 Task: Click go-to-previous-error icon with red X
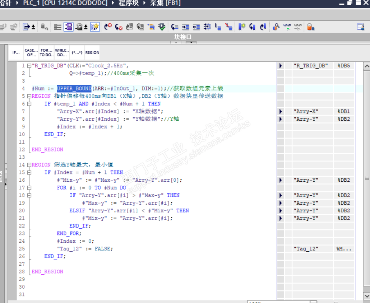119,27
